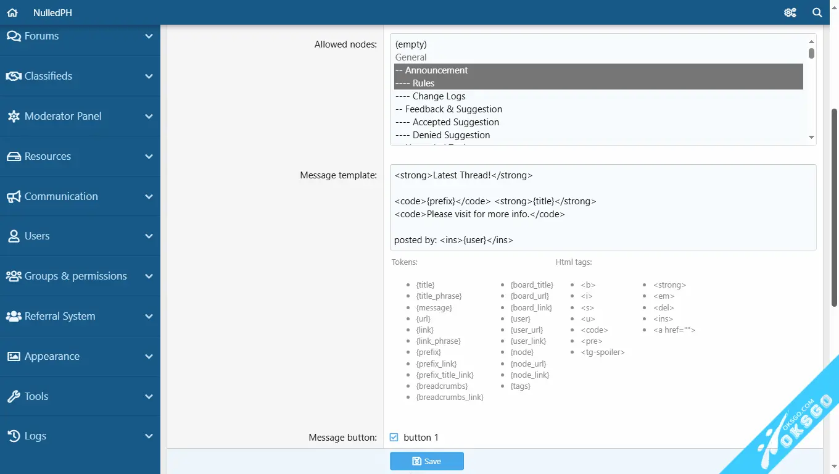Click the Forums speech bubbles icon
Image resolution: width=839 pixels, height=474 pixels.
pos(14,36)
